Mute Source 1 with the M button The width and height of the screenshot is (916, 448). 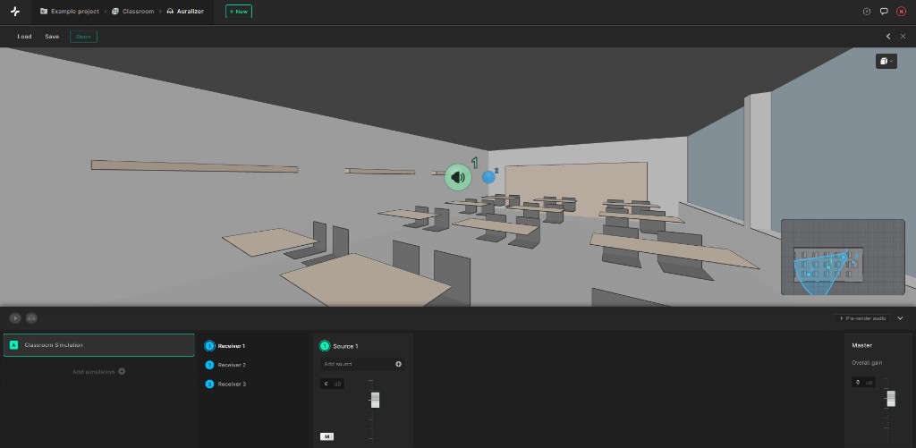(327, 436)
